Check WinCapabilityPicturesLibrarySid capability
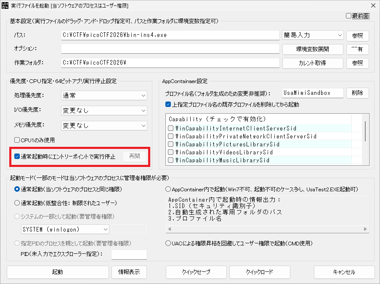 click(x=170, y=144)
